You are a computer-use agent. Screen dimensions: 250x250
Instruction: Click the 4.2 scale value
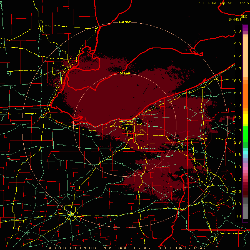click(x=237, y=118)
